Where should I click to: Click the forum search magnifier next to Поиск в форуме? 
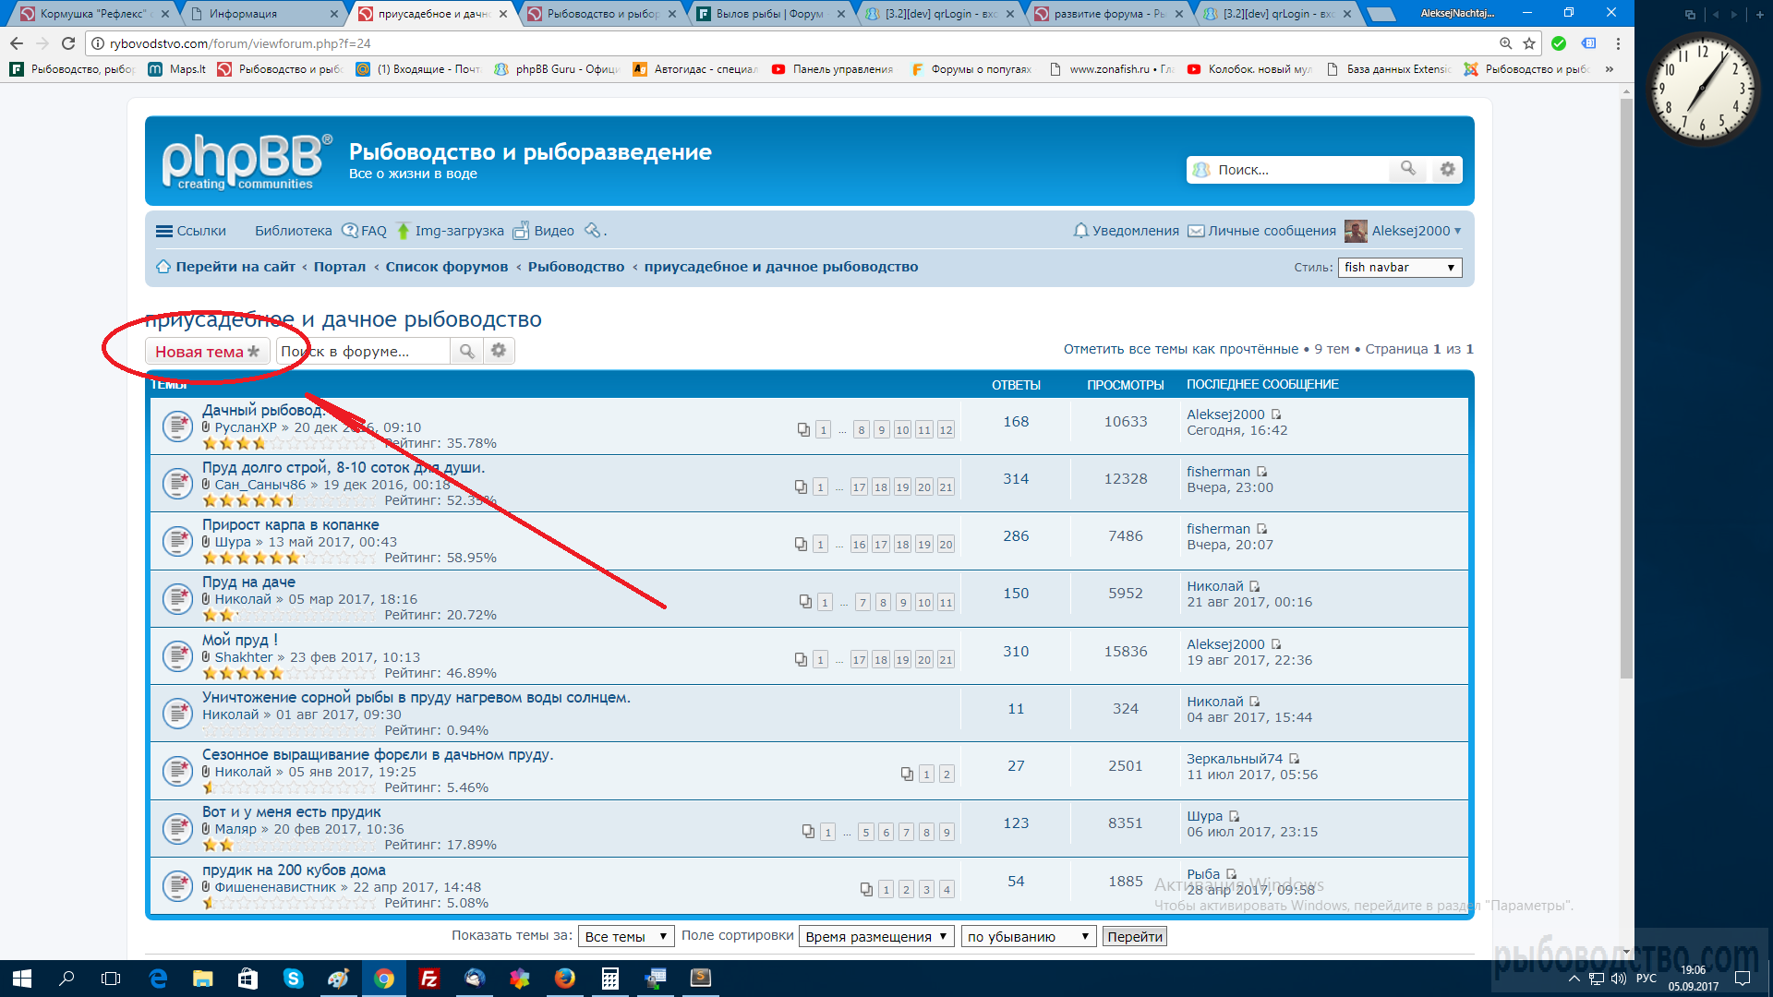click(467, 351)
